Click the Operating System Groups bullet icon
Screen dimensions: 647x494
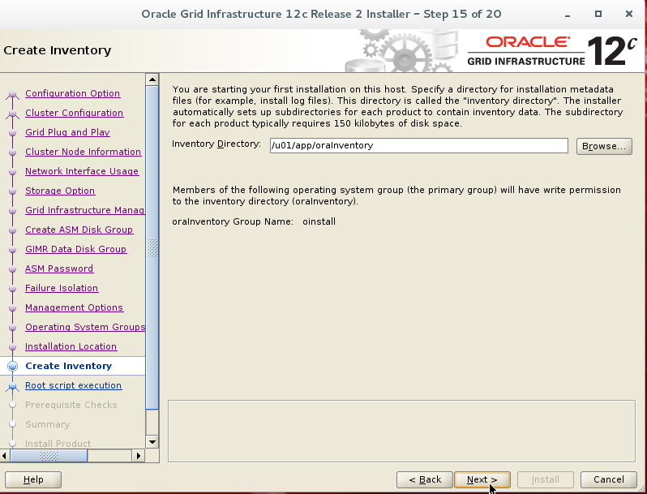tap(12, 328)
